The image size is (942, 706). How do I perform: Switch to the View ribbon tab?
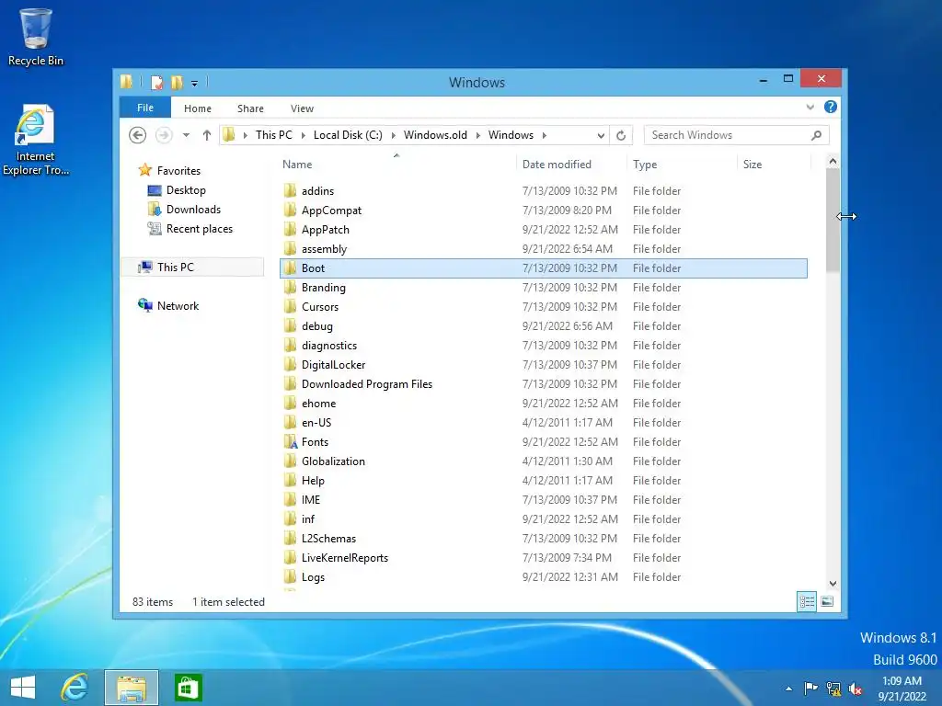tap(302, 108)
